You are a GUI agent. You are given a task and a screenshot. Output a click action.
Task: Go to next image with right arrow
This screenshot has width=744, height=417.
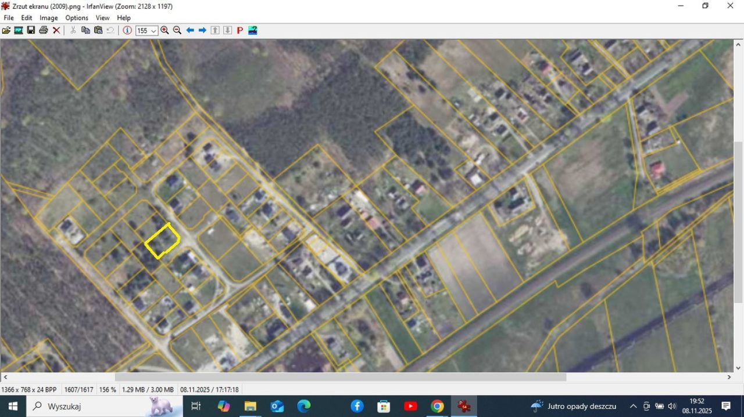click(x=202, y=30)
